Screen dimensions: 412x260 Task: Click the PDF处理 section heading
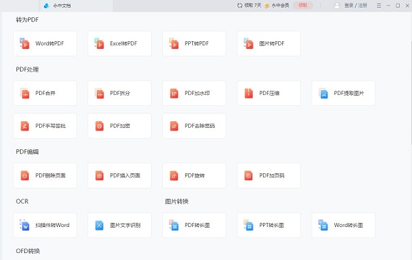pos(27,69)
